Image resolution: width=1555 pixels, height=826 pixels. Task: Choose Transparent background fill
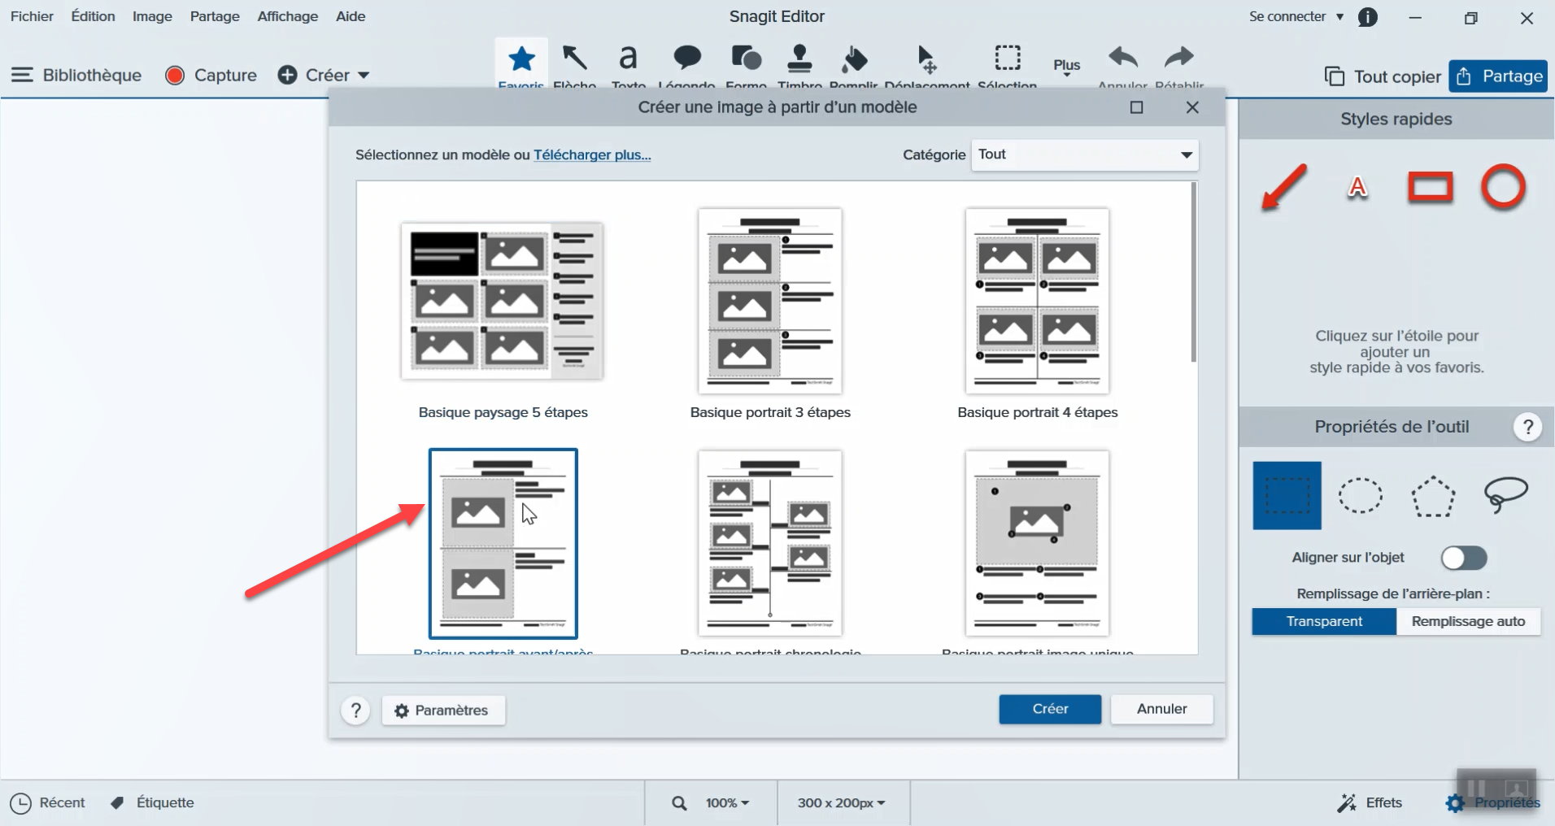pyautogui.click(x=1324, y=621)
